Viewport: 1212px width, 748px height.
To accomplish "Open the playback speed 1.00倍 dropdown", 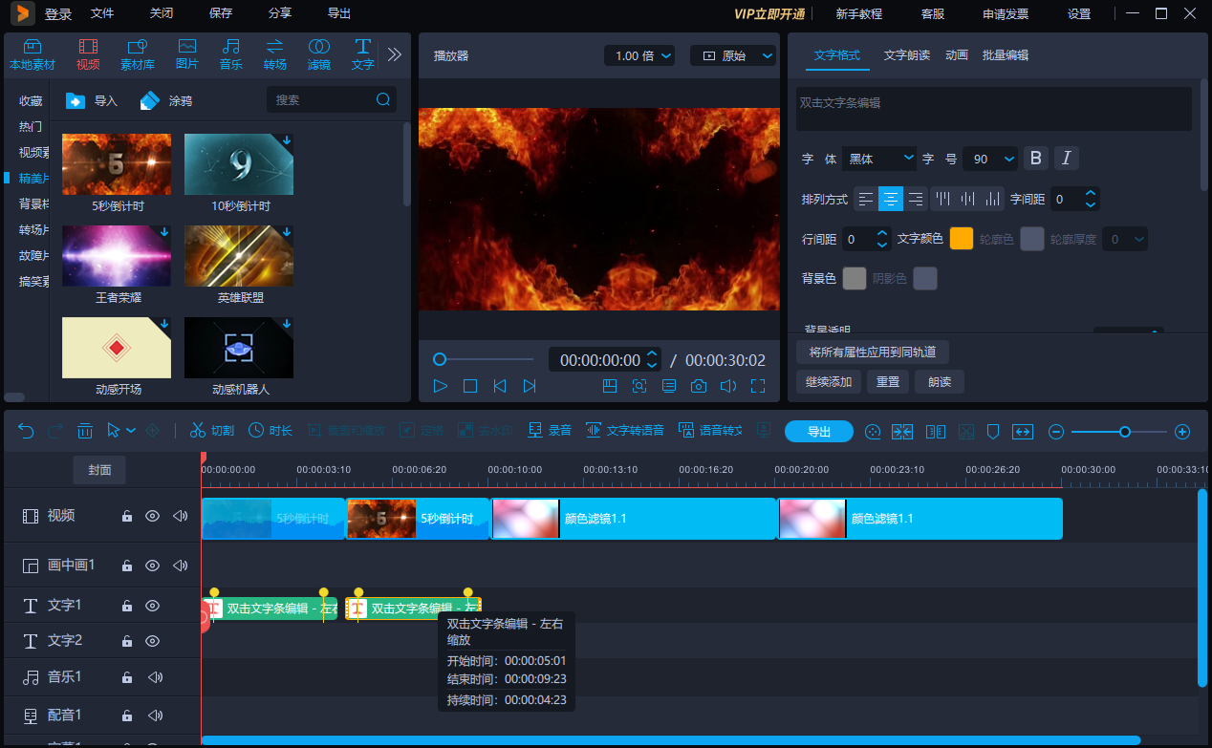I will tap(639, 55).
